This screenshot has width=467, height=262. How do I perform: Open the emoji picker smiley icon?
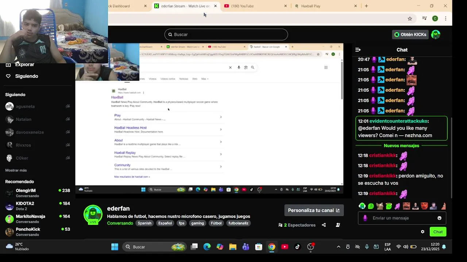439,218
